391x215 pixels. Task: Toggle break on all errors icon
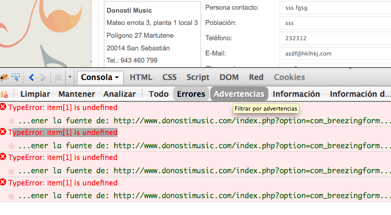point(4,94)
